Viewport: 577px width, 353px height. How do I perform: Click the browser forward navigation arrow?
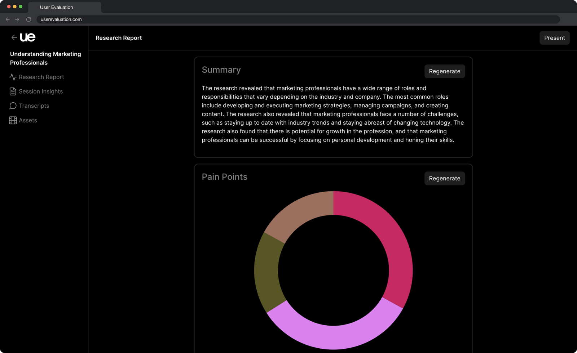point(18,19)
